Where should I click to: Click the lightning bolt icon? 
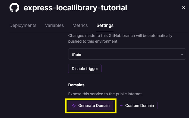click(x=74, y=106)
